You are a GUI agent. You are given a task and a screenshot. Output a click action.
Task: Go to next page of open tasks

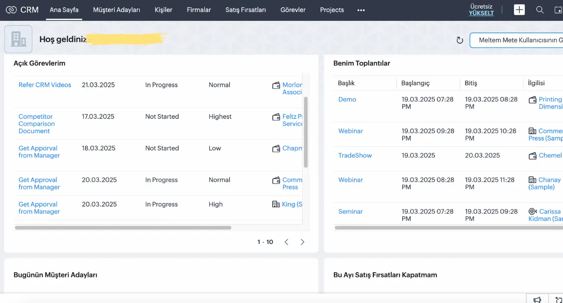302,242
